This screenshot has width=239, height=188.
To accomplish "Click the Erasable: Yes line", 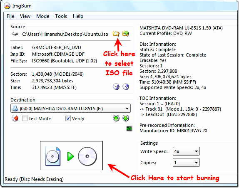I will point(153,60).
